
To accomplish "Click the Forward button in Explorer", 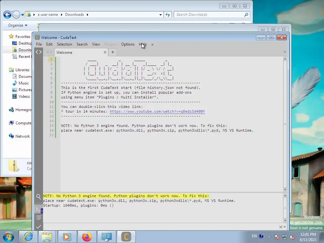I will [x=16, y=15].
